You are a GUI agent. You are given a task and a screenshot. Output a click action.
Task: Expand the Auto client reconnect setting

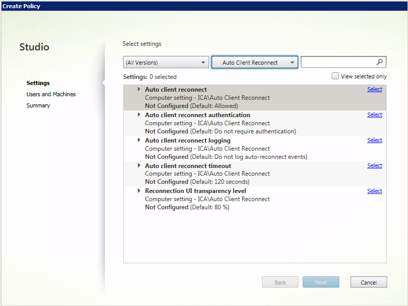pos(139,89)
